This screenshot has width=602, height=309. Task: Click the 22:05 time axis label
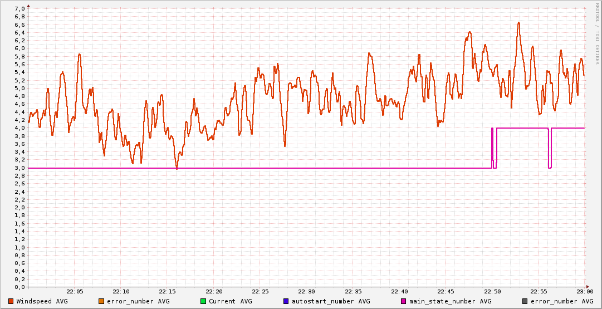click(x=75, y=292)
